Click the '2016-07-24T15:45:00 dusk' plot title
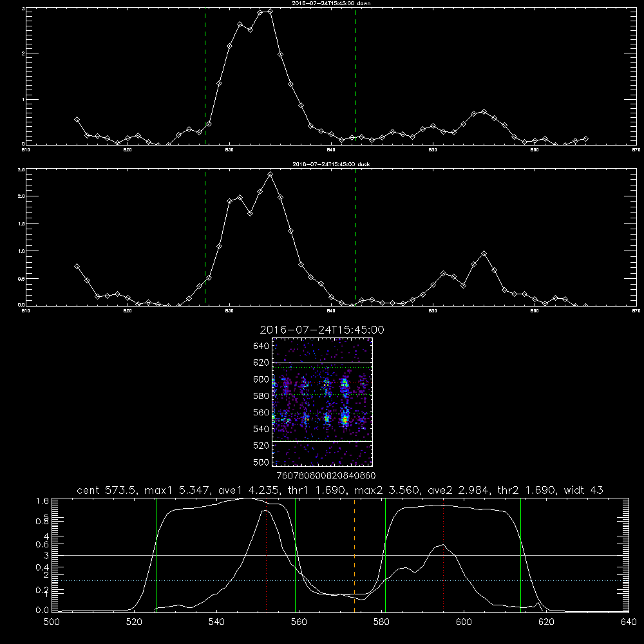This screenshot has width=644, height=644. (331, 164)
